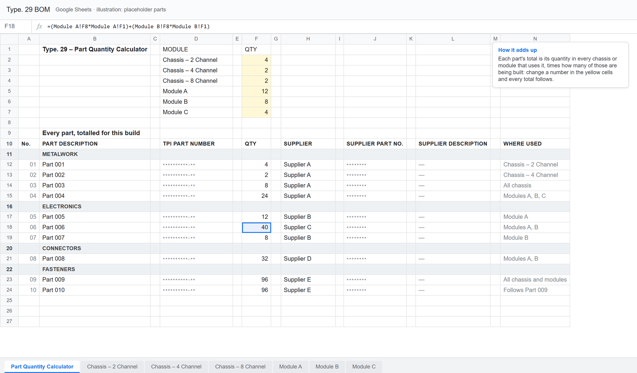
Task: Select the Module A quantity cell showing 12
Action: tap(256, 91)
